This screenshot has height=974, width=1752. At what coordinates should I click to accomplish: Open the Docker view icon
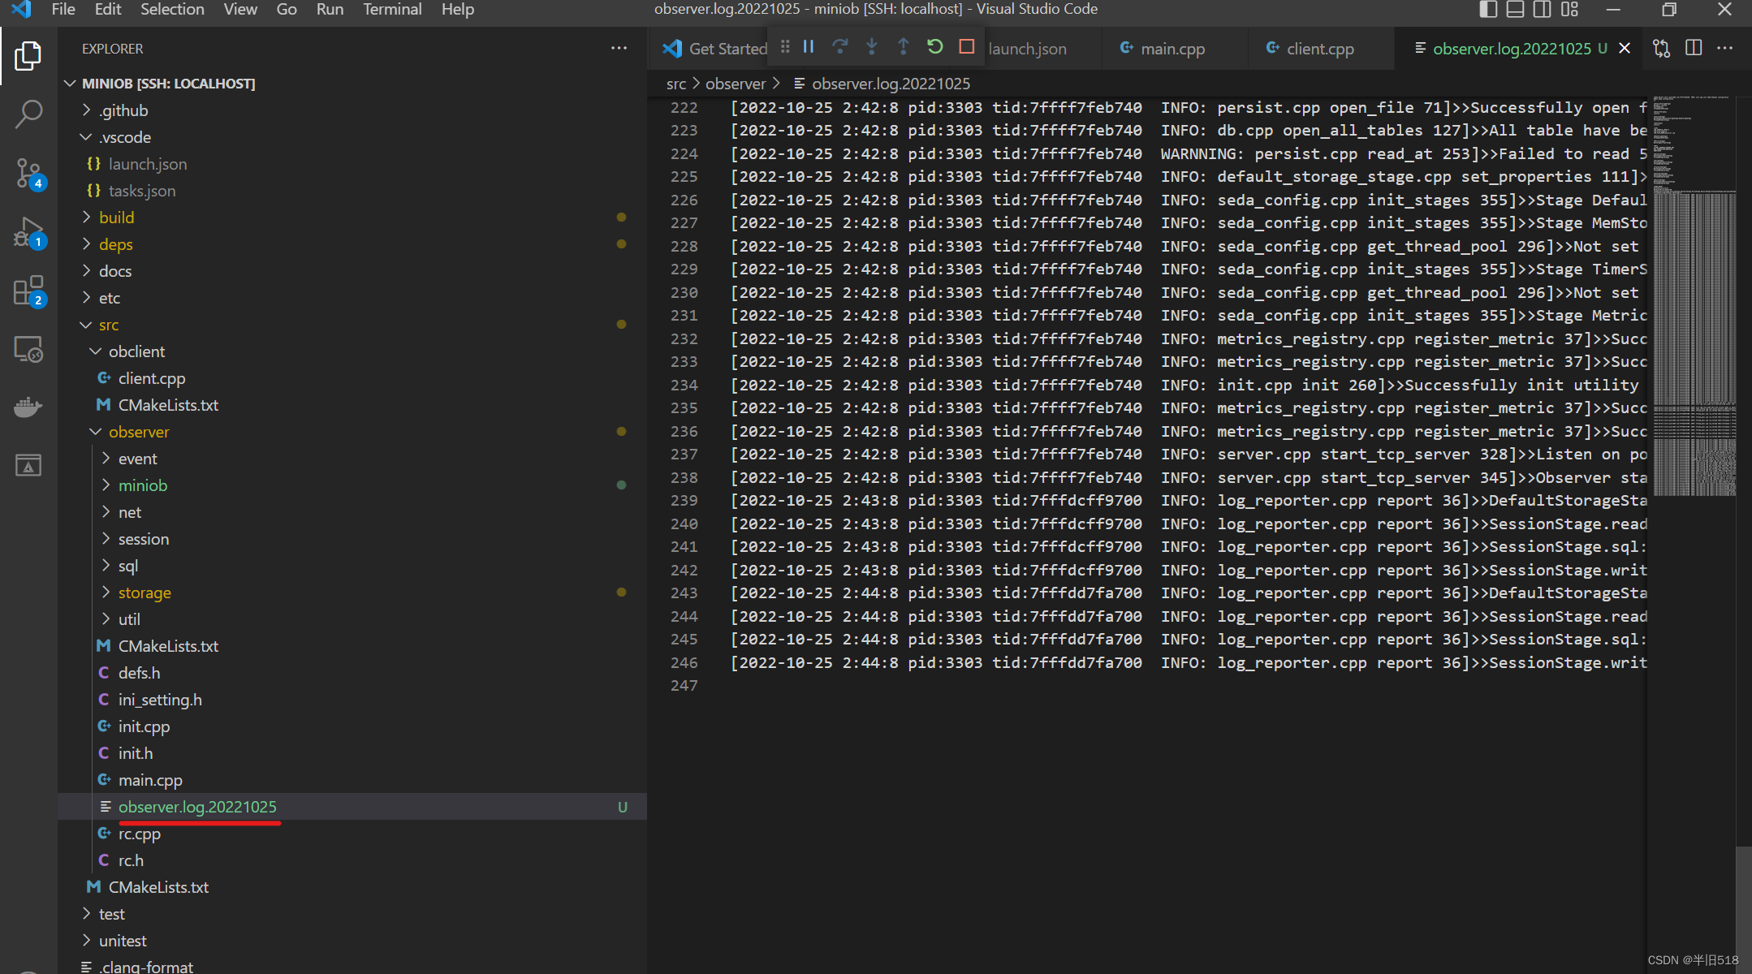(x=28, y=407)
